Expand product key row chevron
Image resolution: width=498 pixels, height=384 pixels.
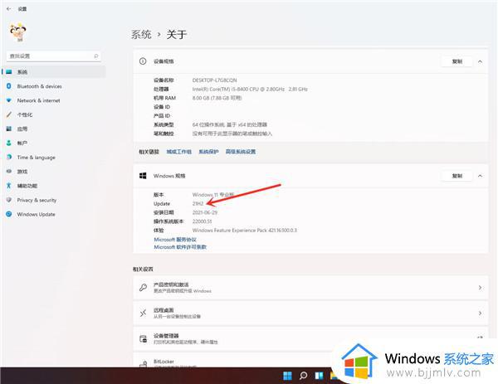coord(480,288)
